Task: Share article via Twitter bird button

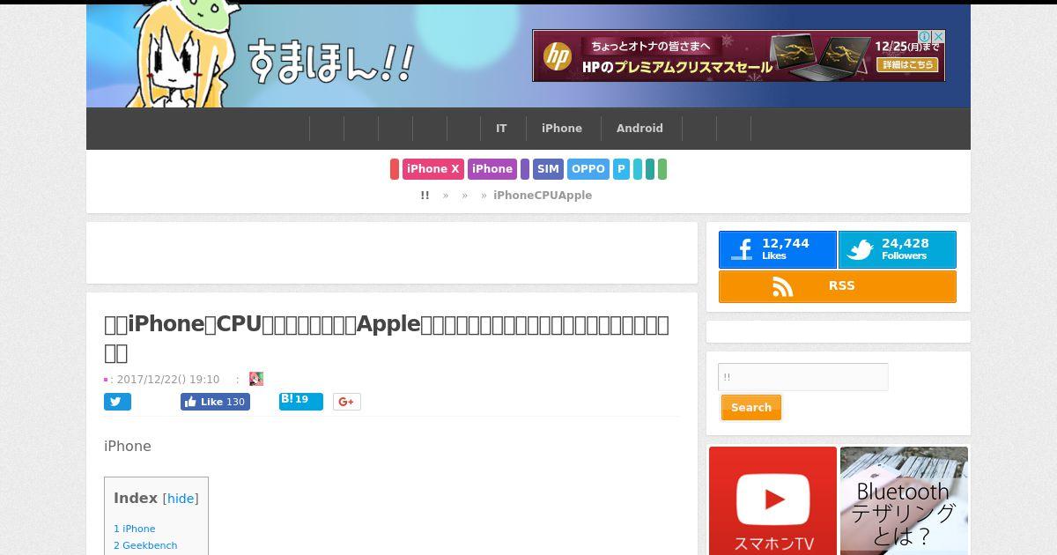Action: (x=117, y=402)
